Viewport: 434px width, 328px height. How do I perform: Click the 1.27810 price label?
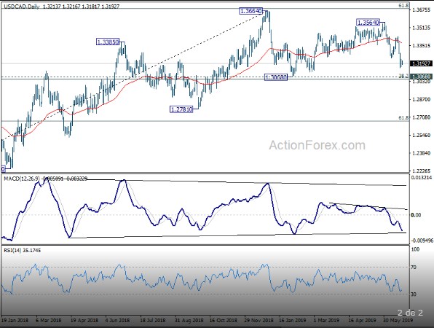181,109
